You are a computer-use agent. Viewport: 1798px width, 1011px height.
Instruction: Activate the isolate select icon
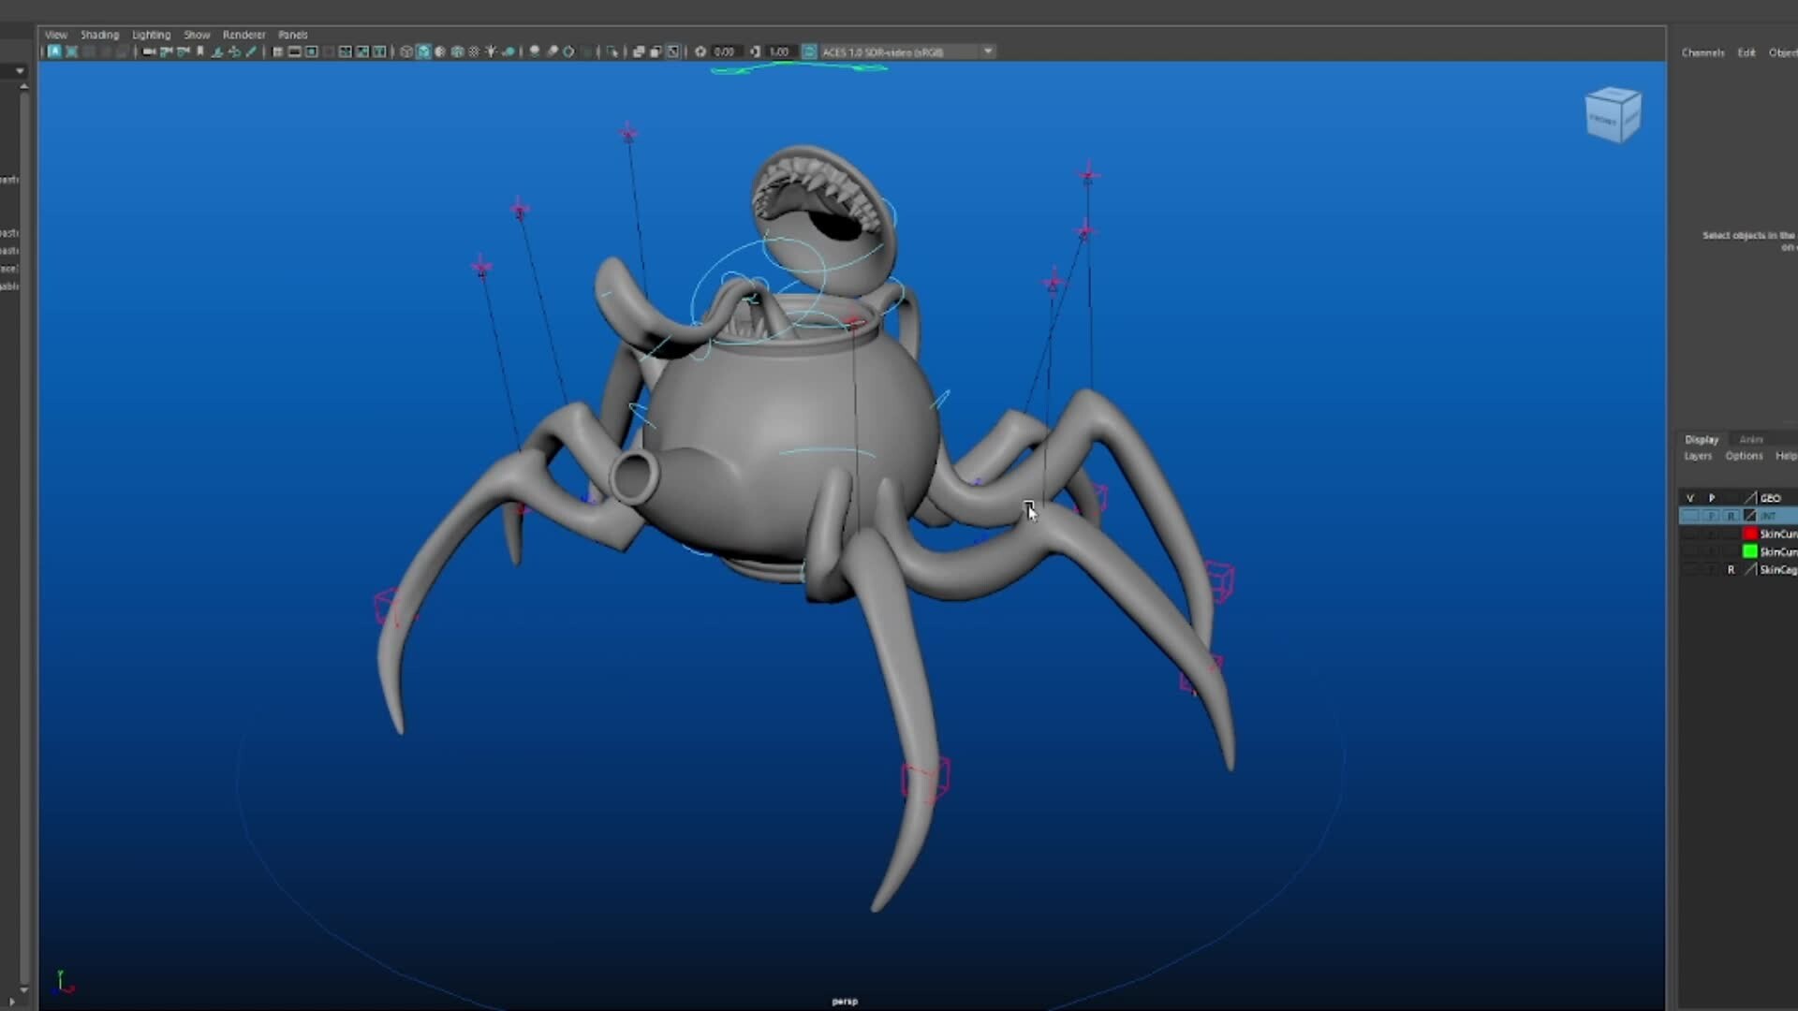tap(613, 51)
